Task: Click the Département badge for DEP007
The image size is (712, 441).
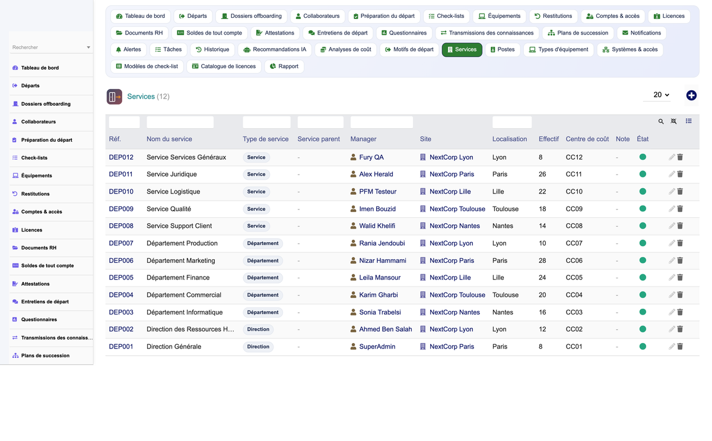Action: click(x=263, y=243)
